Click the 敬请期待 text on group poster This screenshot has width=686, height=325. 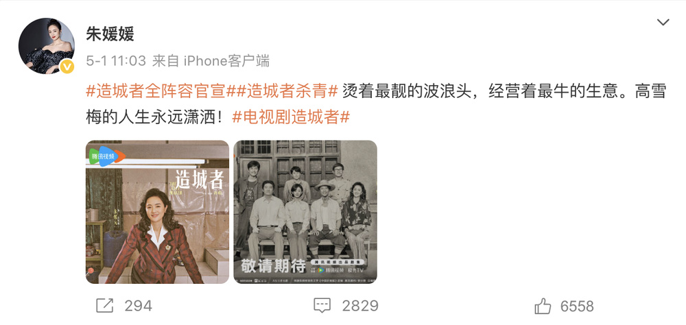[272, 265]
